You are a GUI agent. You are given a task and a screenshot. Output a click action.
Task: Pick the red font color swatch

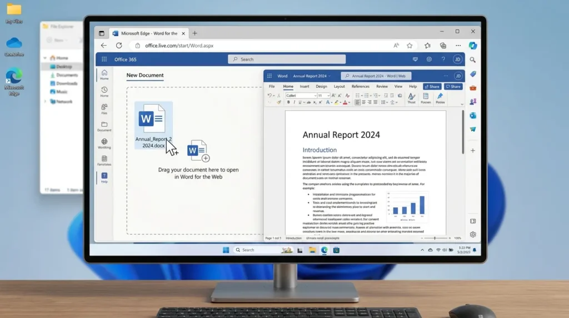pos(345,102)
